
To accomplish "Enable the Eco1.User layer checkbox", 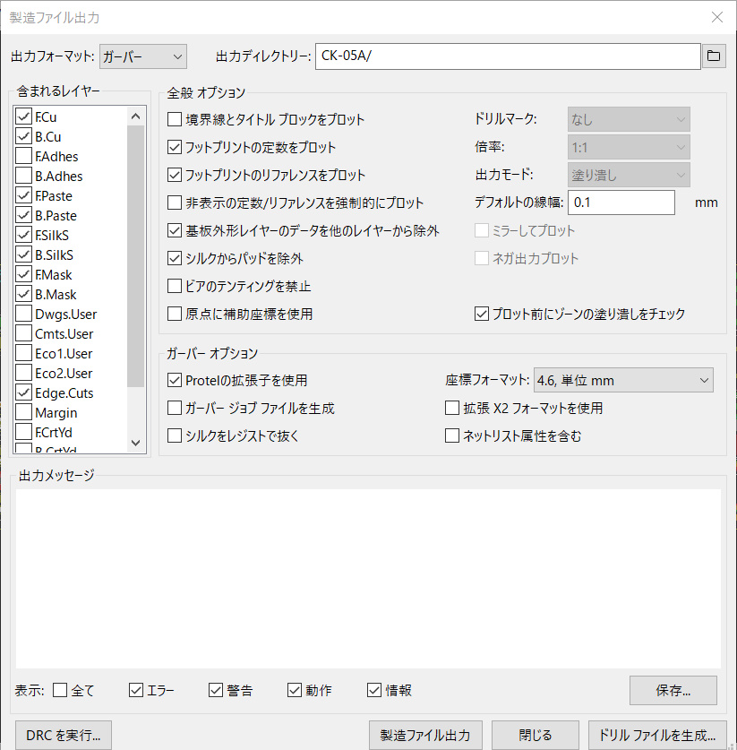I will click(24, 353).
